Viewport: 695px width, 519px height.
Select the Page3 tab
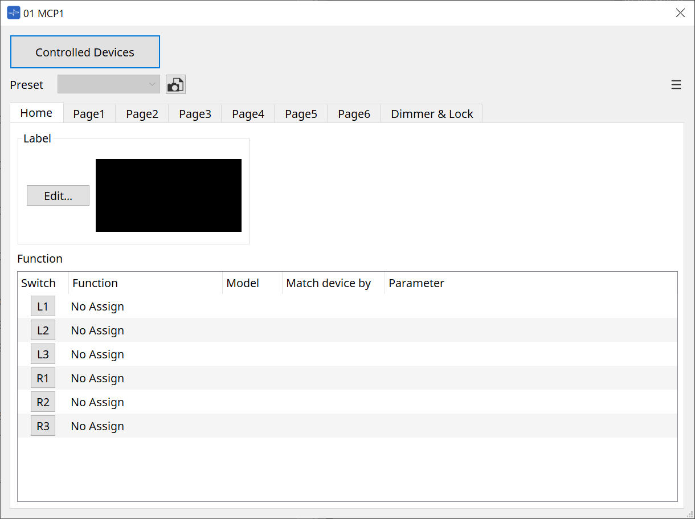[194, 113]
